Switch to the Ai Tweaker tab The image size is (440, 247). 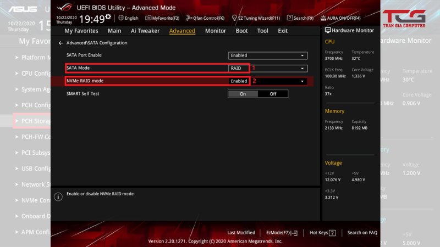tap(145, 31)
